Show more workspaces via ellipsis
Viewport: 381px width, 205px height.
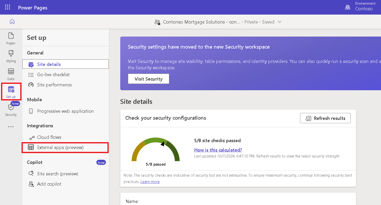pyautogui.click(x=11, y=127)
